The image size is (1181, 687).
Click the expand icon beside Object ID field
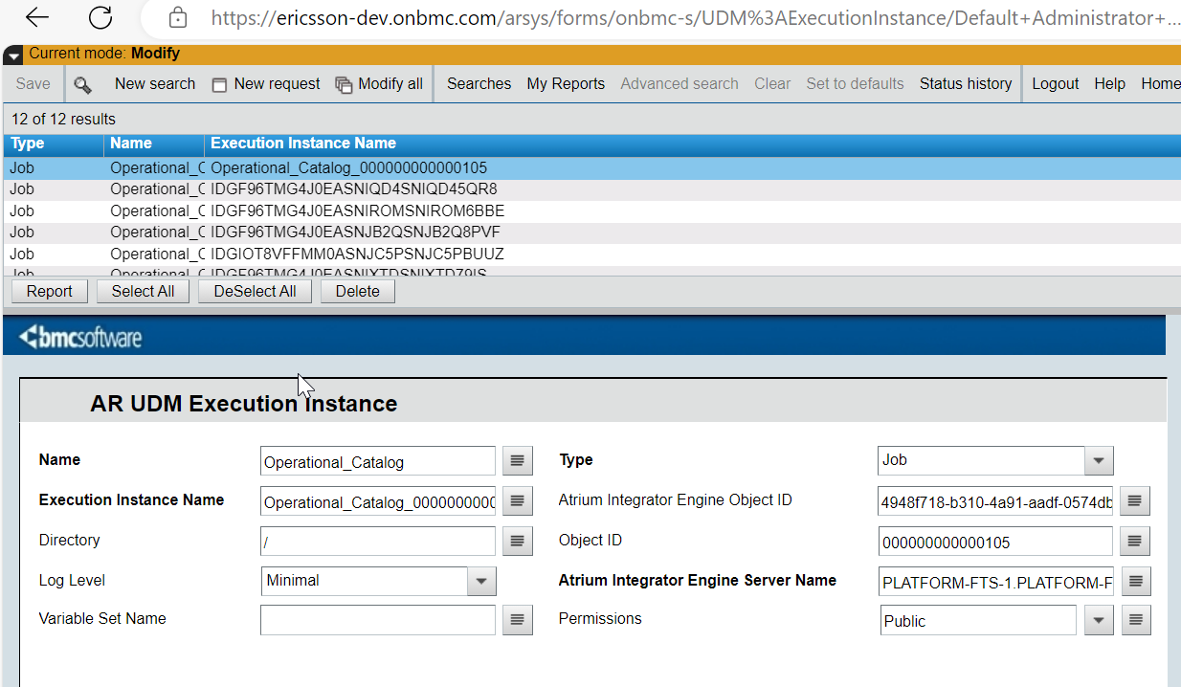pos(1135,541)
